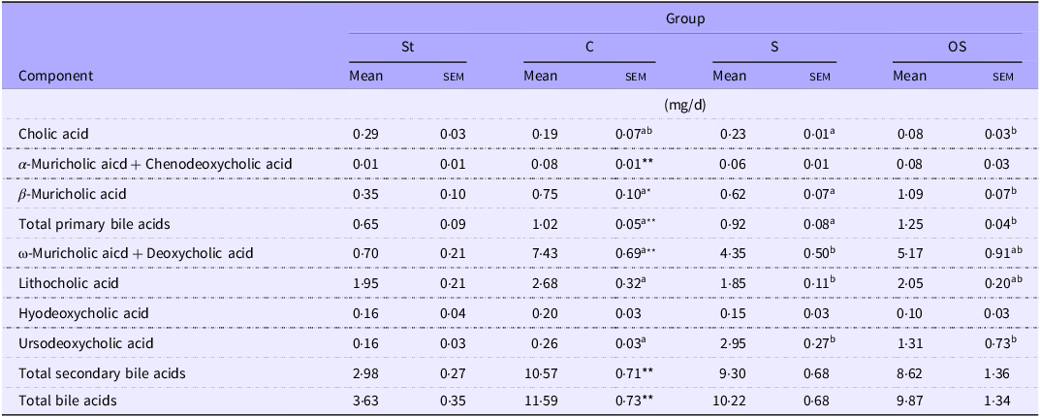This screenshot has height=417, width=1040.
Task: Select the ω-Muricholic aicd + Deoxycholic acid label
Action: click(x=136, y=253)
